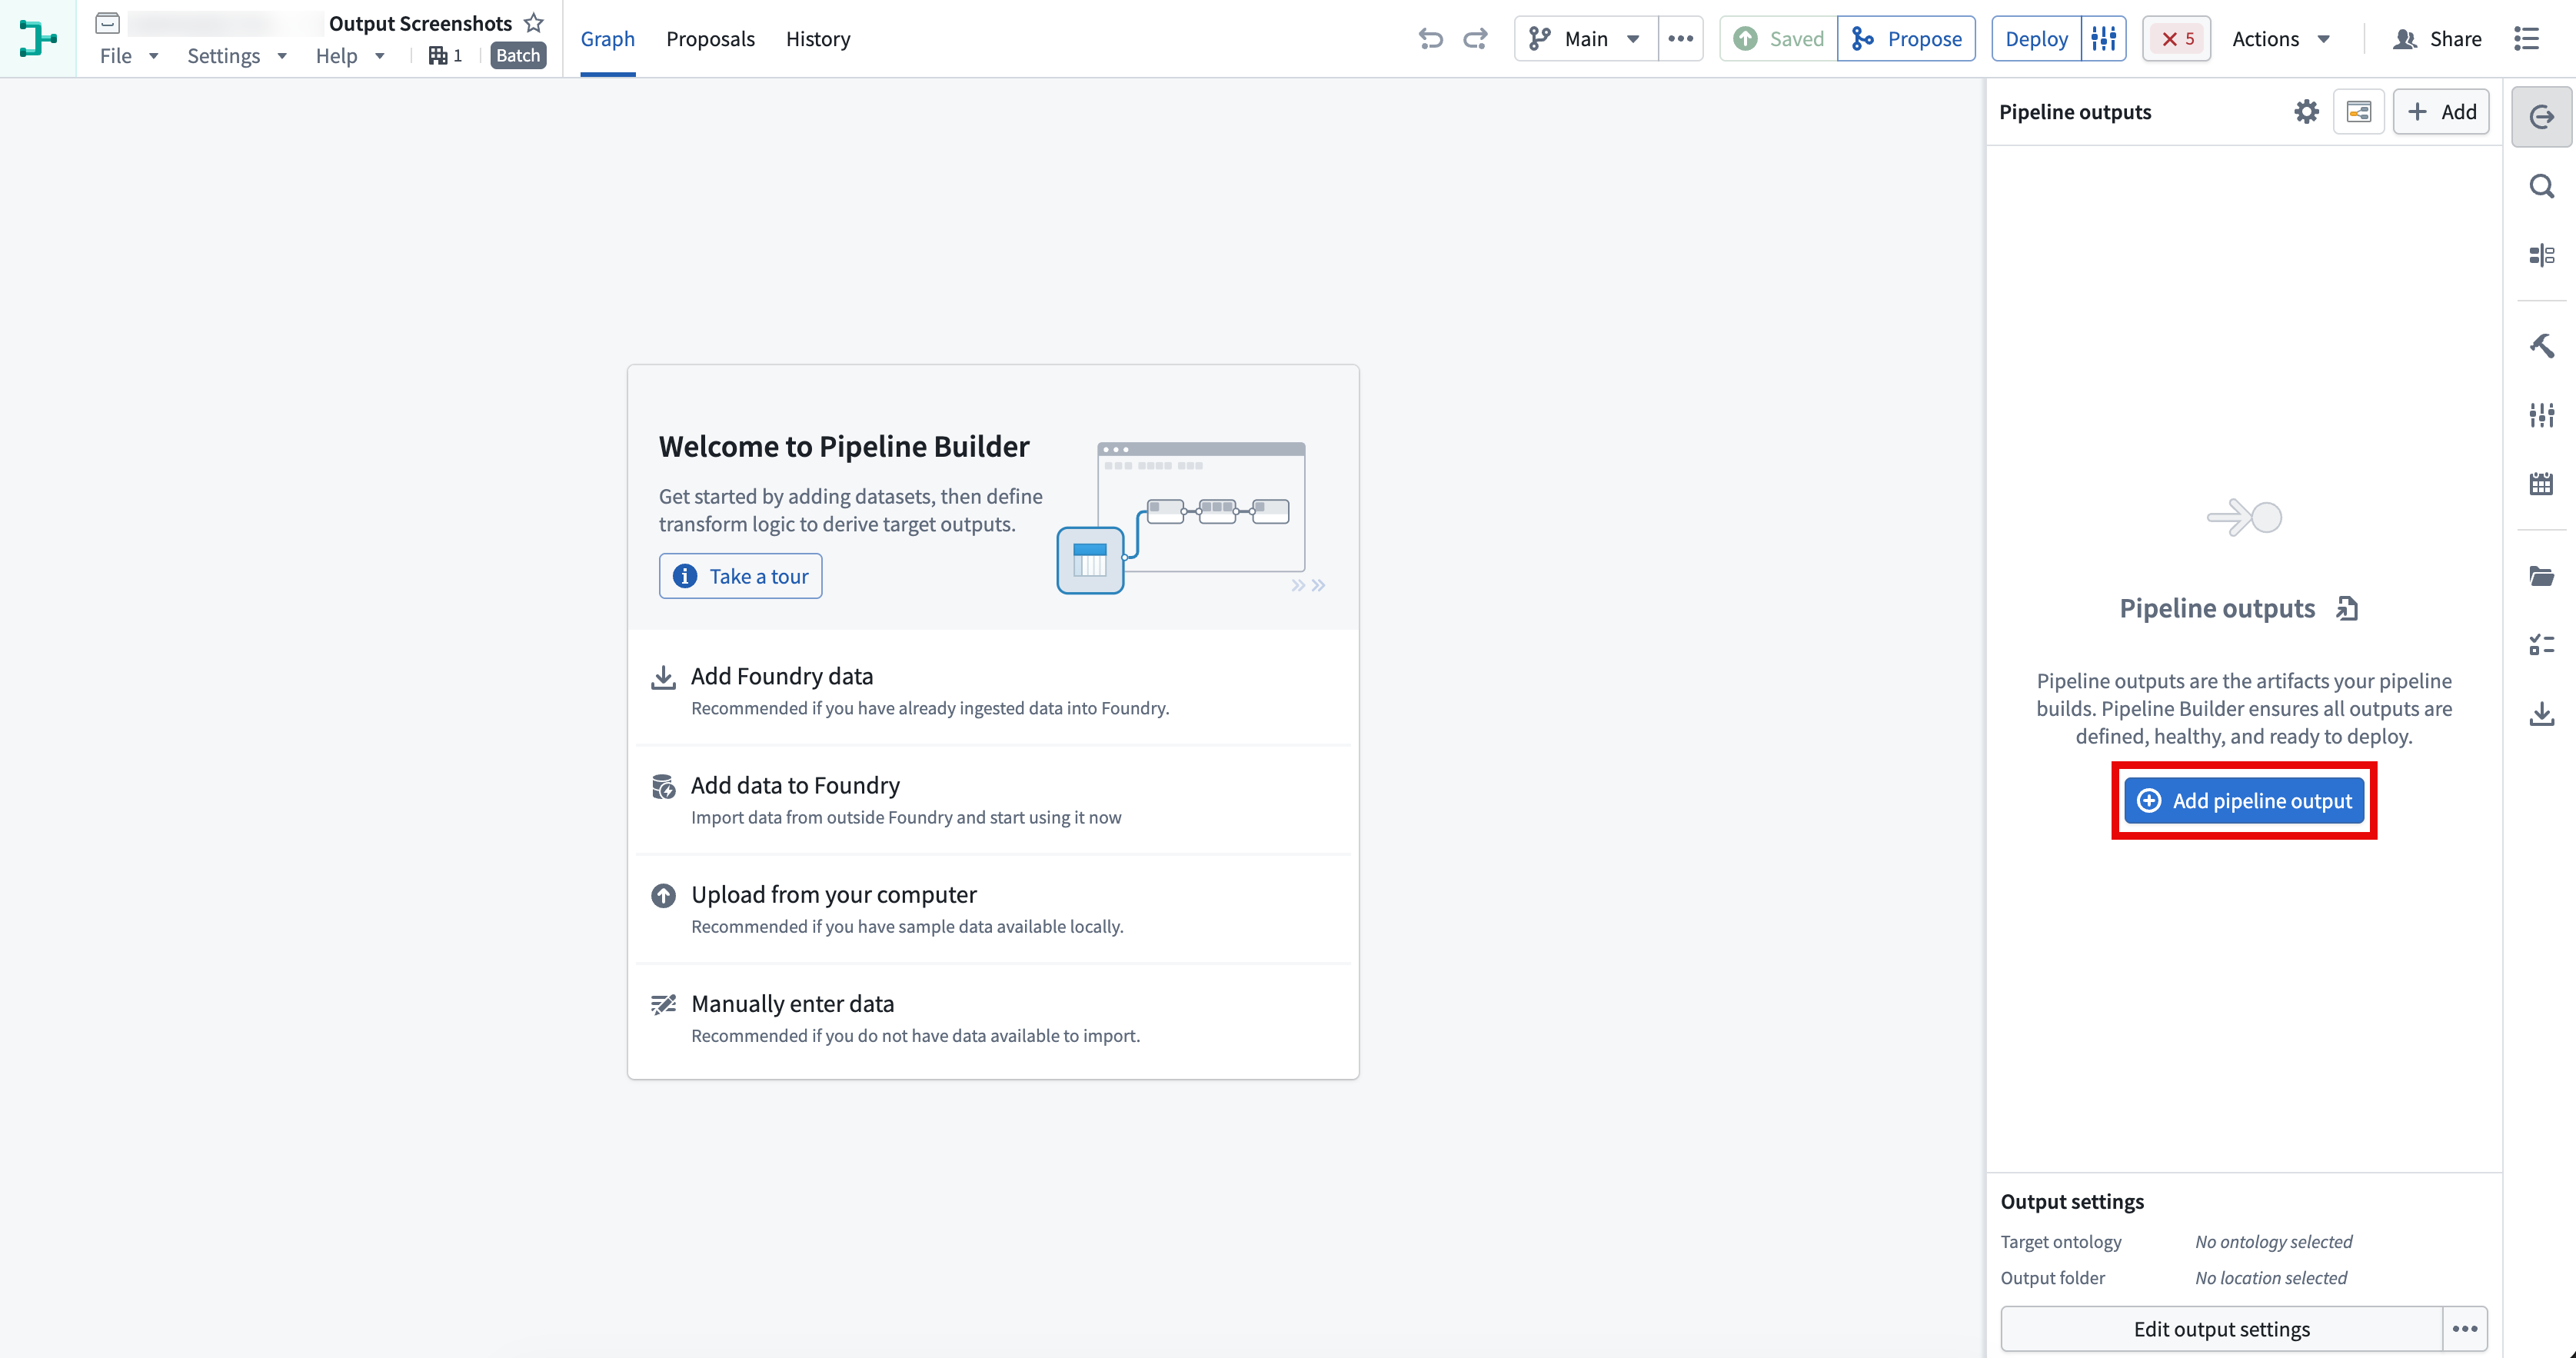This screenshot has height=1358, width=2576.
Task: Click Add in Pipeline outputs header
Action: pyautogui.click(x=2441, y=112)
